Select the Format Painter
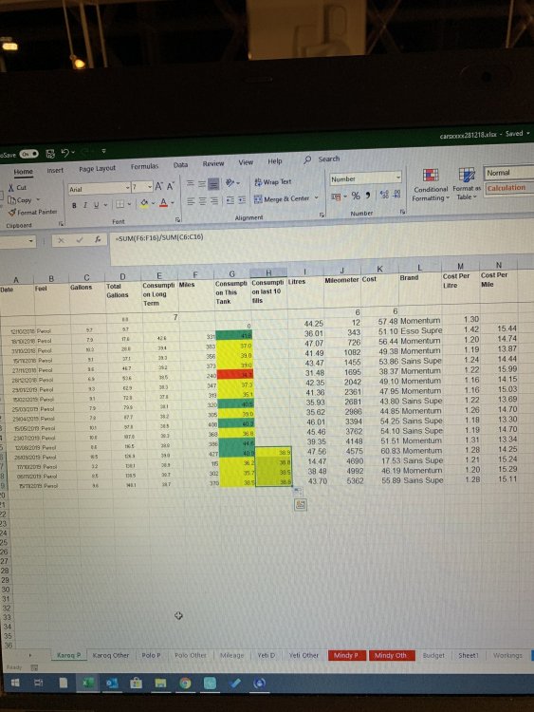The width and height of the screenshot is (534, 712). [x=32, y=212]
